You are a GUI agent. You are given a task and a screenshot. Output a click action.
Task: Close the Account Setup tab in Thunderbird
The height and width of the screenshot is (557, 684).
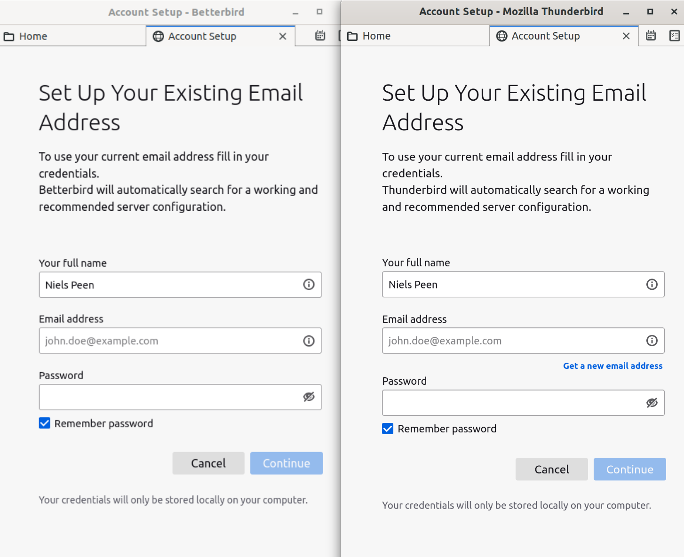[626, 36]
